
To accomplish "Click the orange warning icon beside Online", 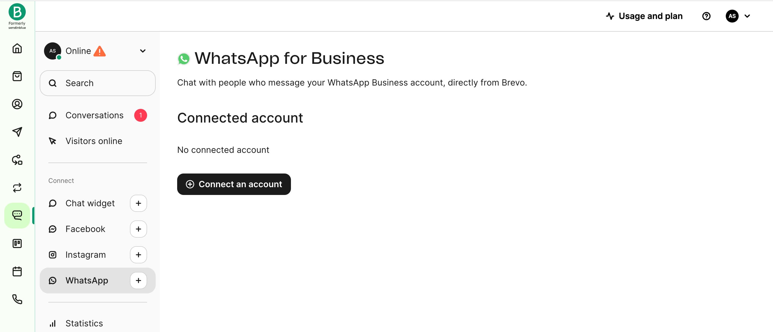I will tap(100, 51).
